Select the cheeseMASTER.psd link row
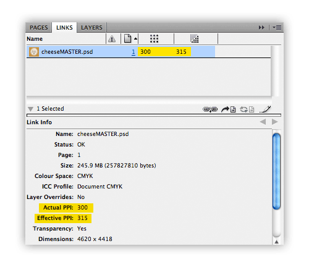Image resolution: width=309 pixels, height=267 pixels. click(x=121, y=52)
